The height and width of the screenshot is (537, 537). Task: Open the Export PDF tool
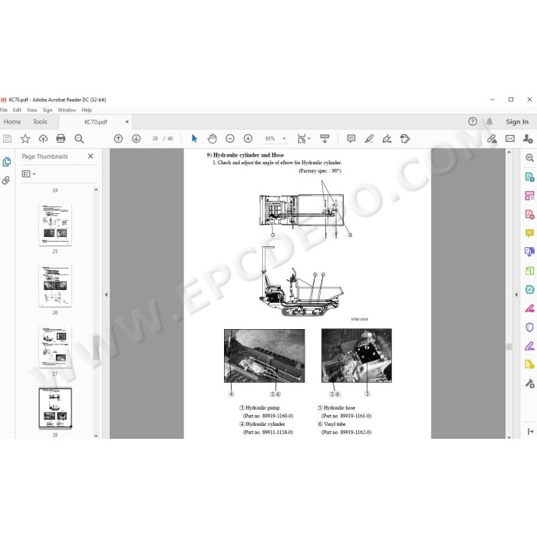(x=529, y=177)
